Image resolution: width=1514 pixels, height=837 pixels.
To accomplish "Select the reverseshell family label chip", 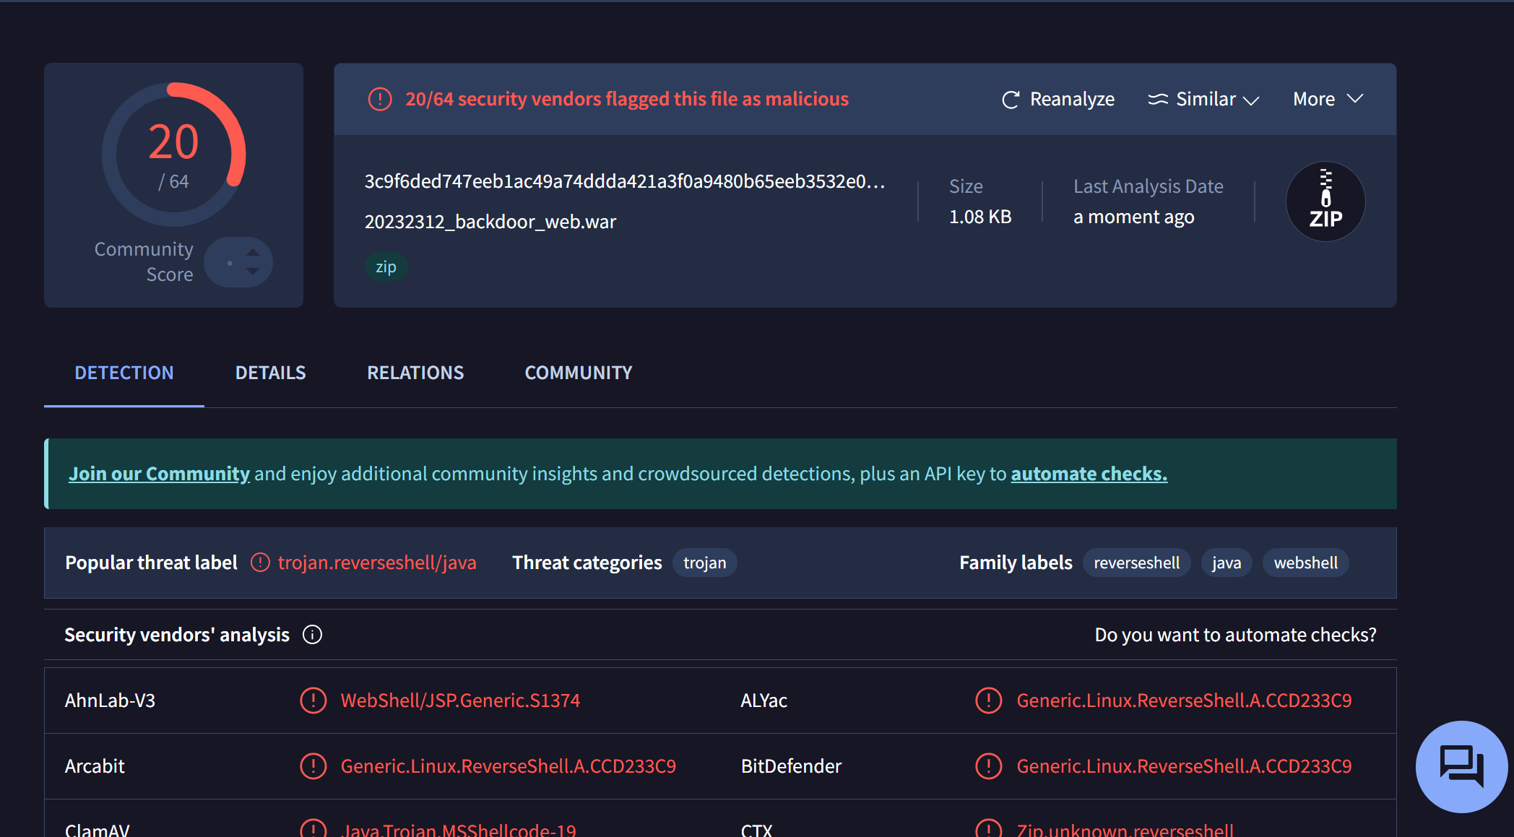I will [1136, 563].
